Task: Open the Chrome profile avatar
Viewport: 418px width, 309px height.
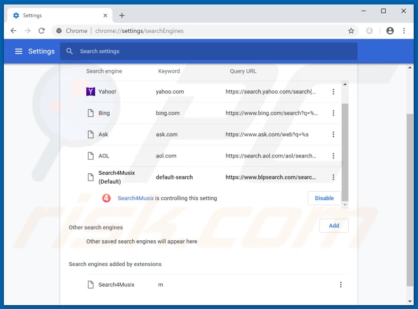Action: pos(390,31)
